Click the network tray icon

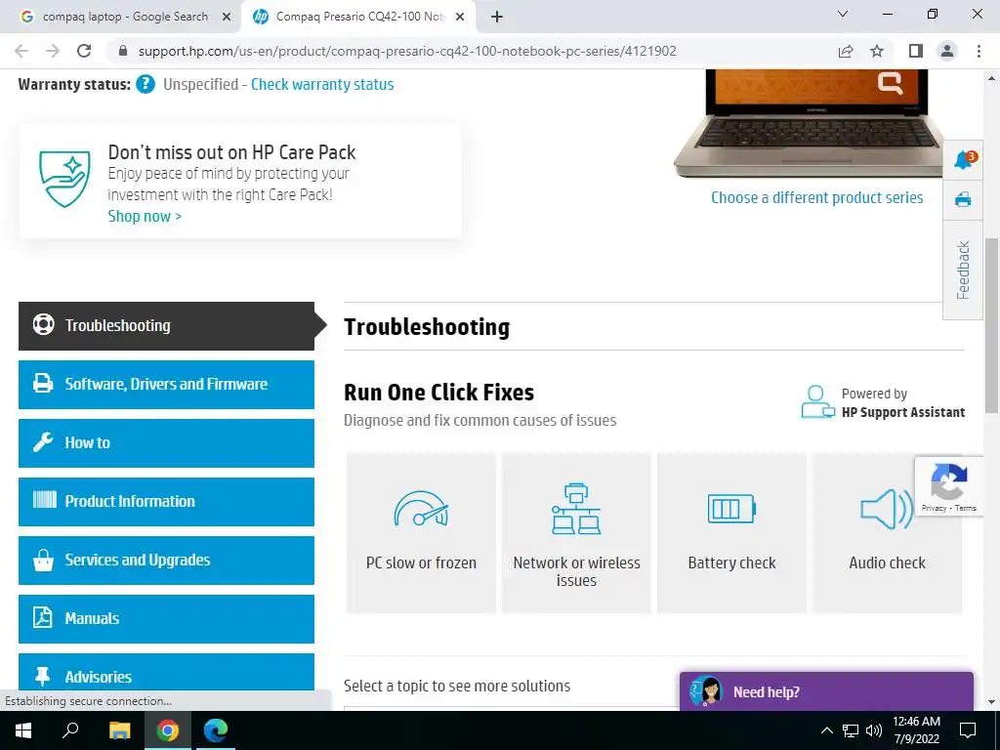click(851, 730)
